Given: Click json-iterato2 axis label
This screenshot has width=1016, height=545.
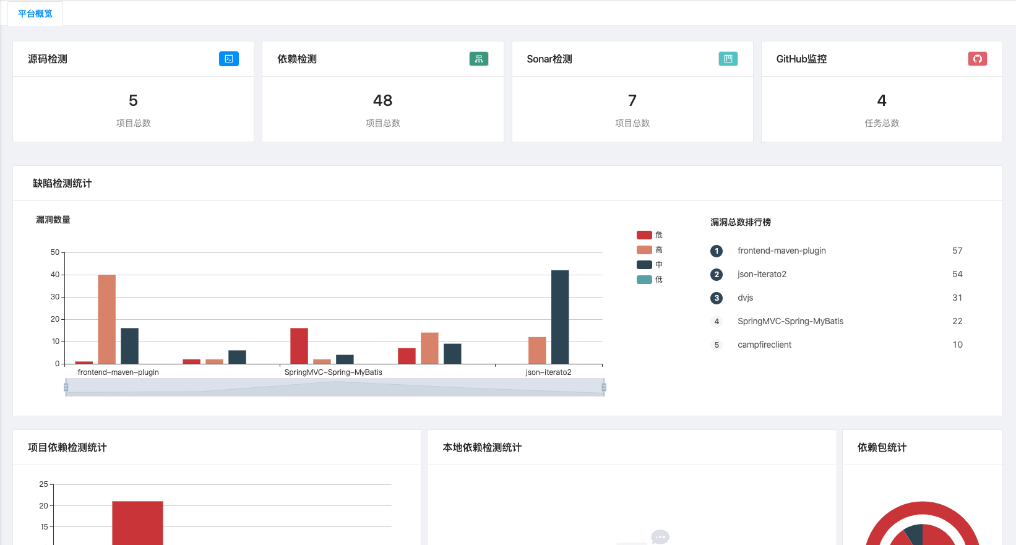Looking at the screenshot, I should pos(548,372).
